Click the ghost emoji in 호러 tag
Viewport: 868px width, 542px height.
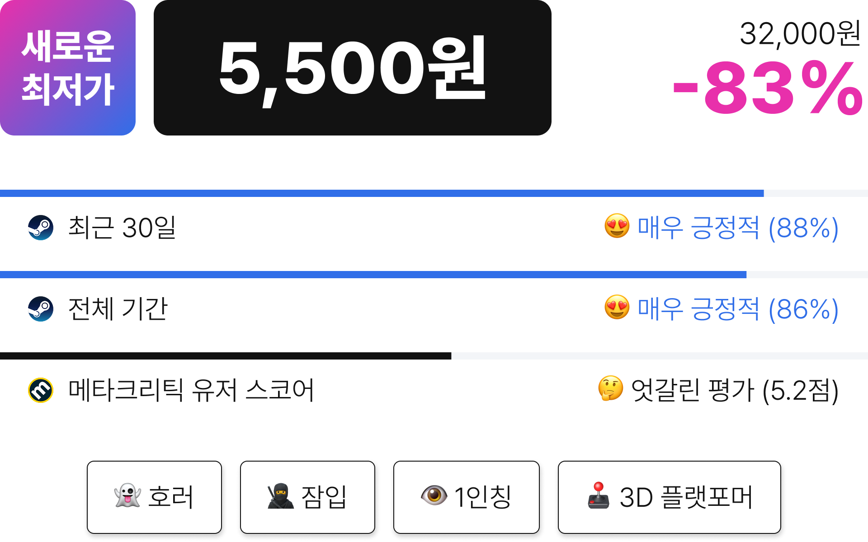click(127, 495)
